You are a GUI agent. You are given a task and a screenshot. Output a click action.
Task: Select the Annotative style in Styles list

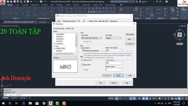60,44
